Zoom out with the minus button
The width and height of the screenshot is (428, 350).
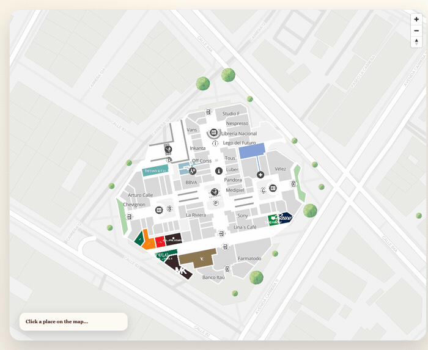(416, 31)
